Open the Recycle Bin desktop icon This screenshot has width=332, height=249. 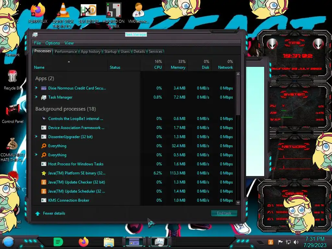tap(12, 80)
